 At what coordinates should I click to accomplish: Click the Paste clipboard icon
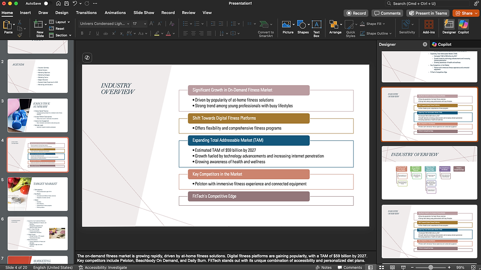coord(8,25)
